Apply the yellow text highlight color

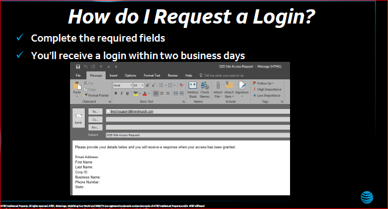136,93
